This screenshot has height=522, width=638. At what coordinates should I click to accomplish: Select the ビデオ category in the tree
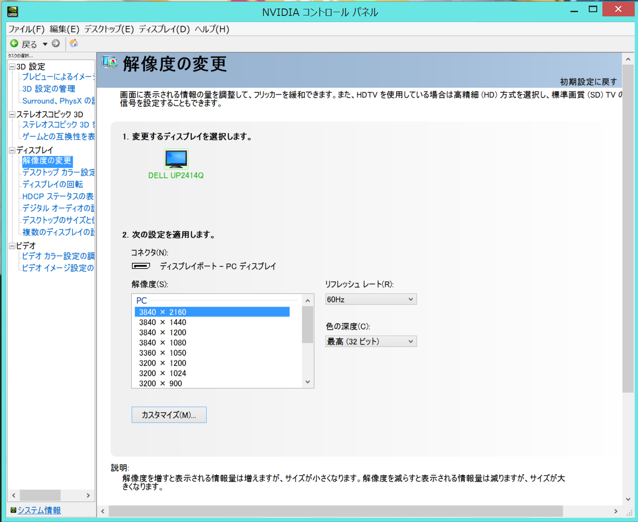(26, 246)
